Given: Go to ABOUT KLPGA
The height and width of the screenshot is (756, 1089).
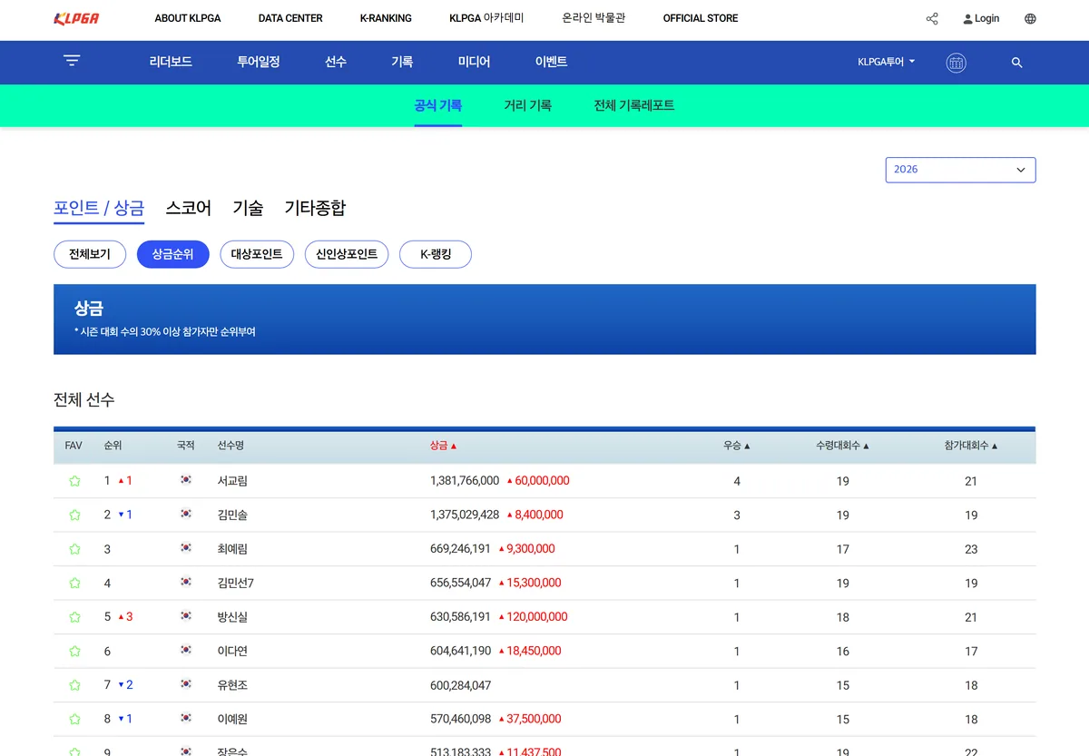Looking at the screenshot, I should click(x=188, y=18).
